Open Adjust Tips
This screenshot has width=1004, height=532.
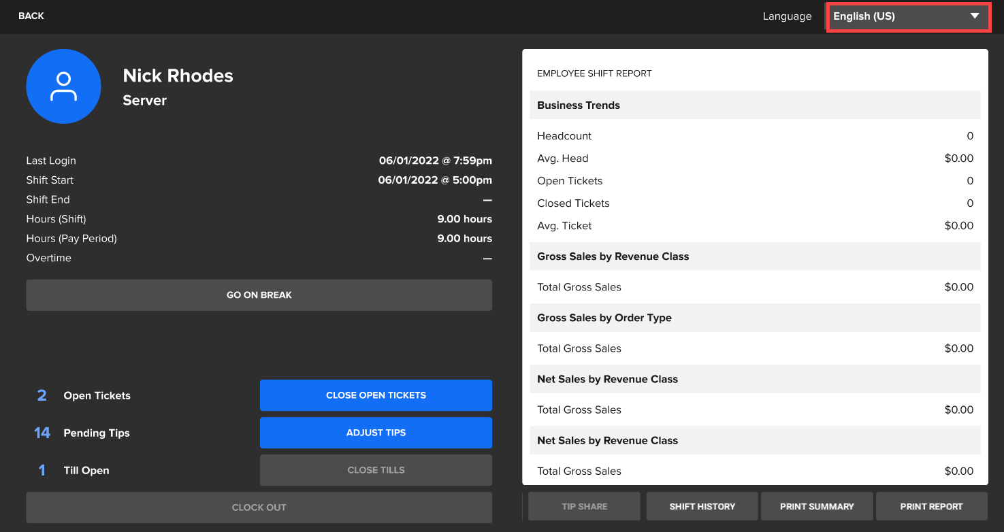click(376, 433)
